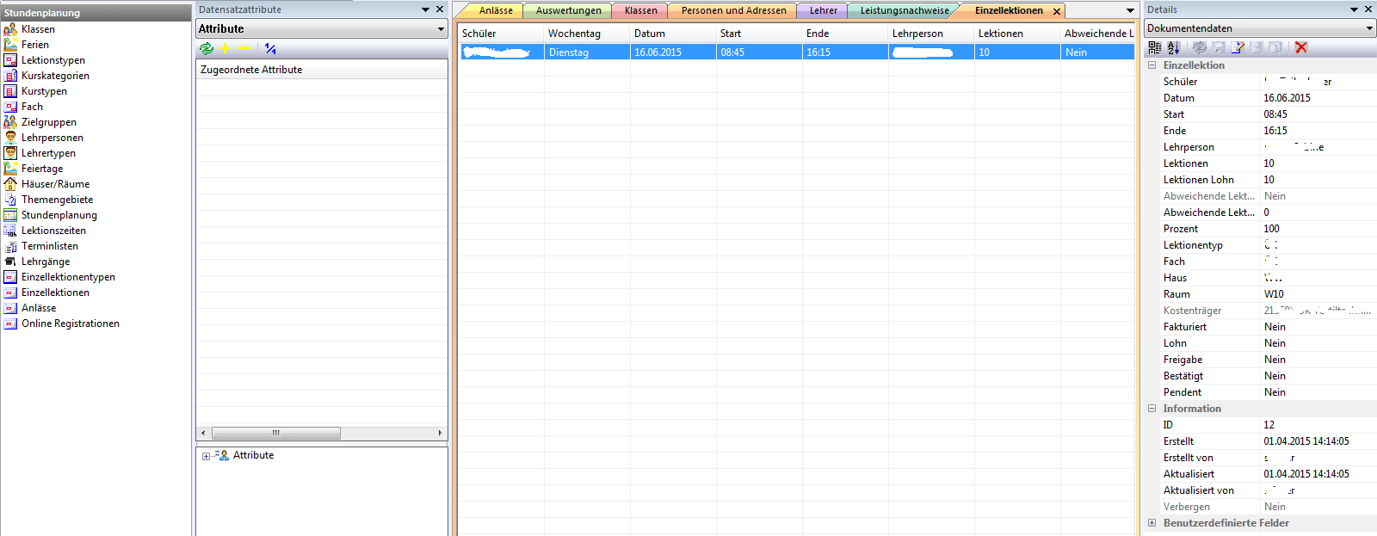This screenshot has width=1377, height=536.
Task: Select Lehrpersonen in the Stundenplanung sidebar
Action: 52,138
